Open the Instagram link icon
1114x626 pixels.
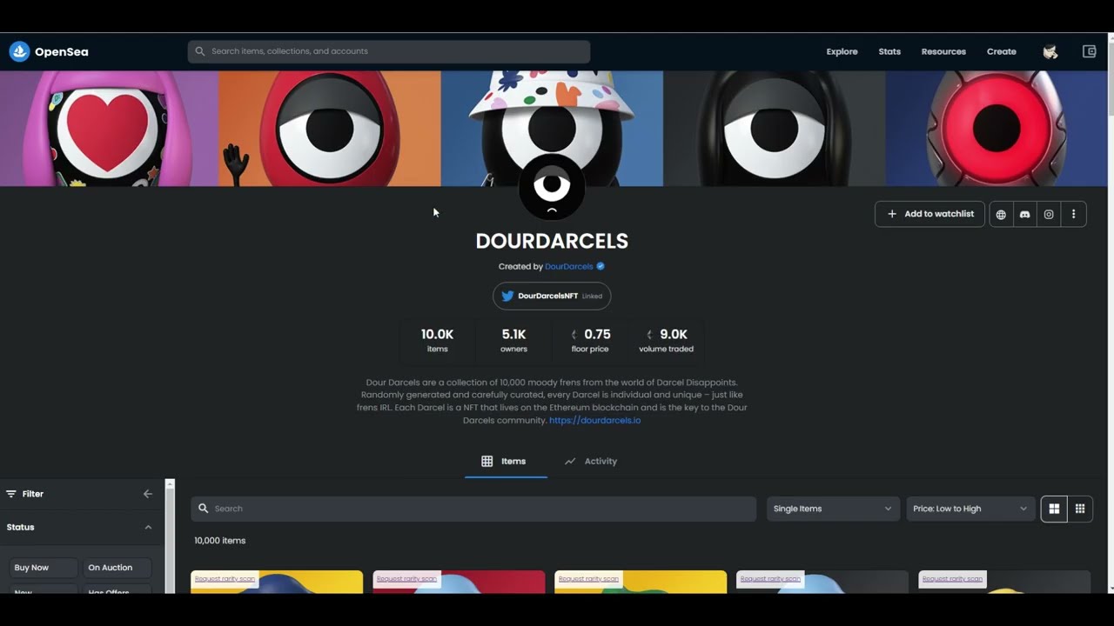tap(1049, 214)
